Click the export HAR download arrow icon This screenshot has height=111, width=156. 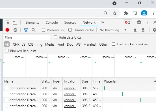pyautogui.click(x=143, y=30)
